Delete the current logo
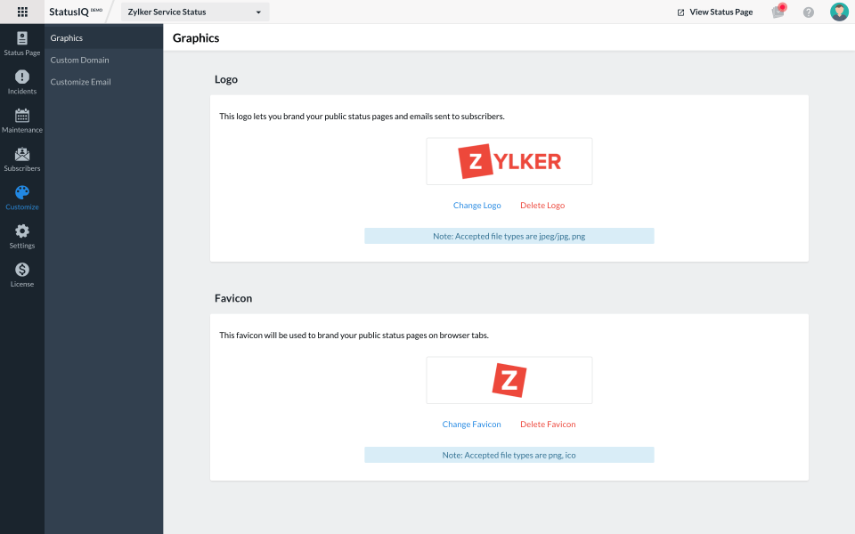The width and height of the screenshot is (855, 534). [x=542, y=205]
